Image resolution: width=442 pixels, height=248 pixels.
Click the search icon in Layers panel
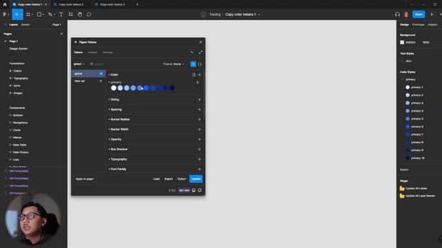pyautogui.click(x=6, y=25)
